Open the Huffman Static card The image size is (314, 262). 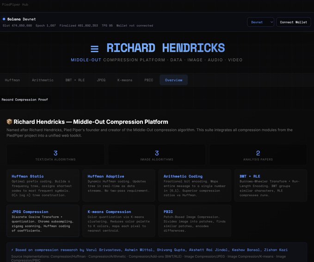pyautogui.click(x=43, y=185)
